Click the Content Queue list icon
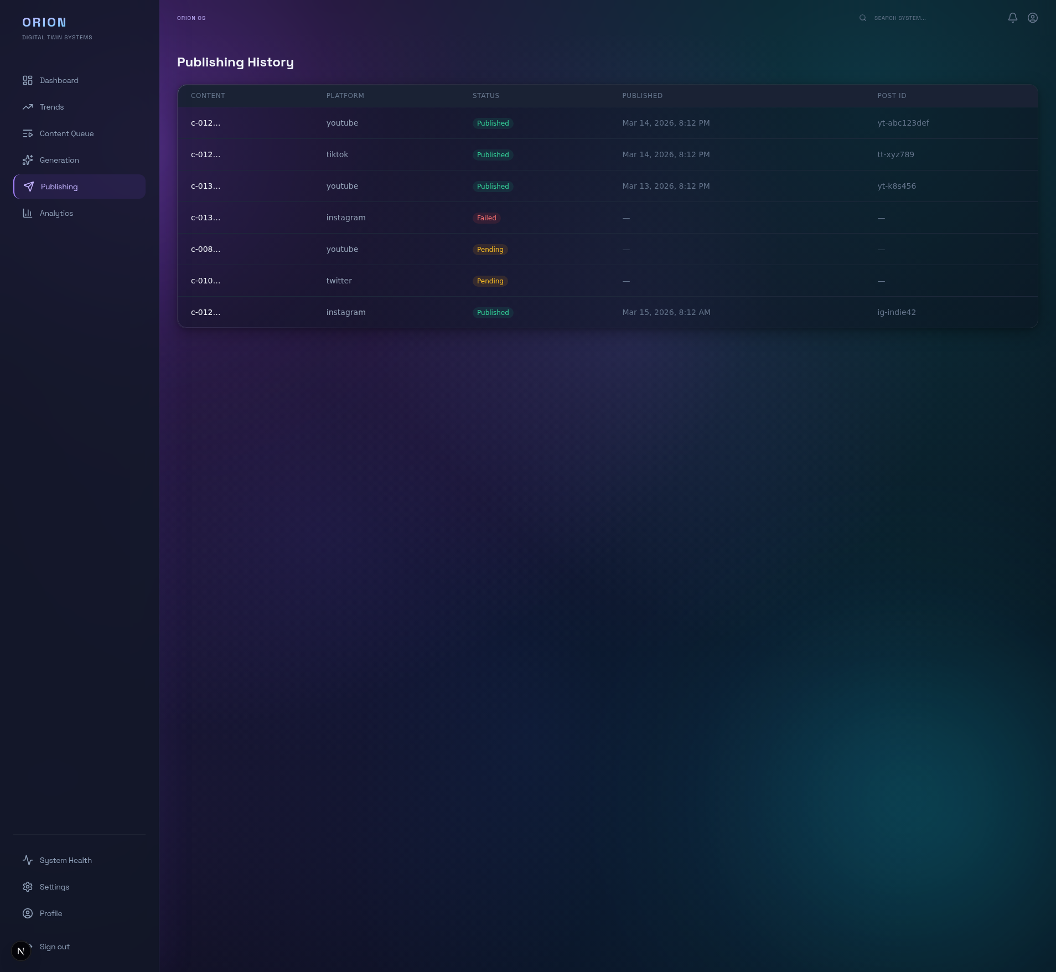The width and height of the screenshot is (1056, 972). click(28, 133)
